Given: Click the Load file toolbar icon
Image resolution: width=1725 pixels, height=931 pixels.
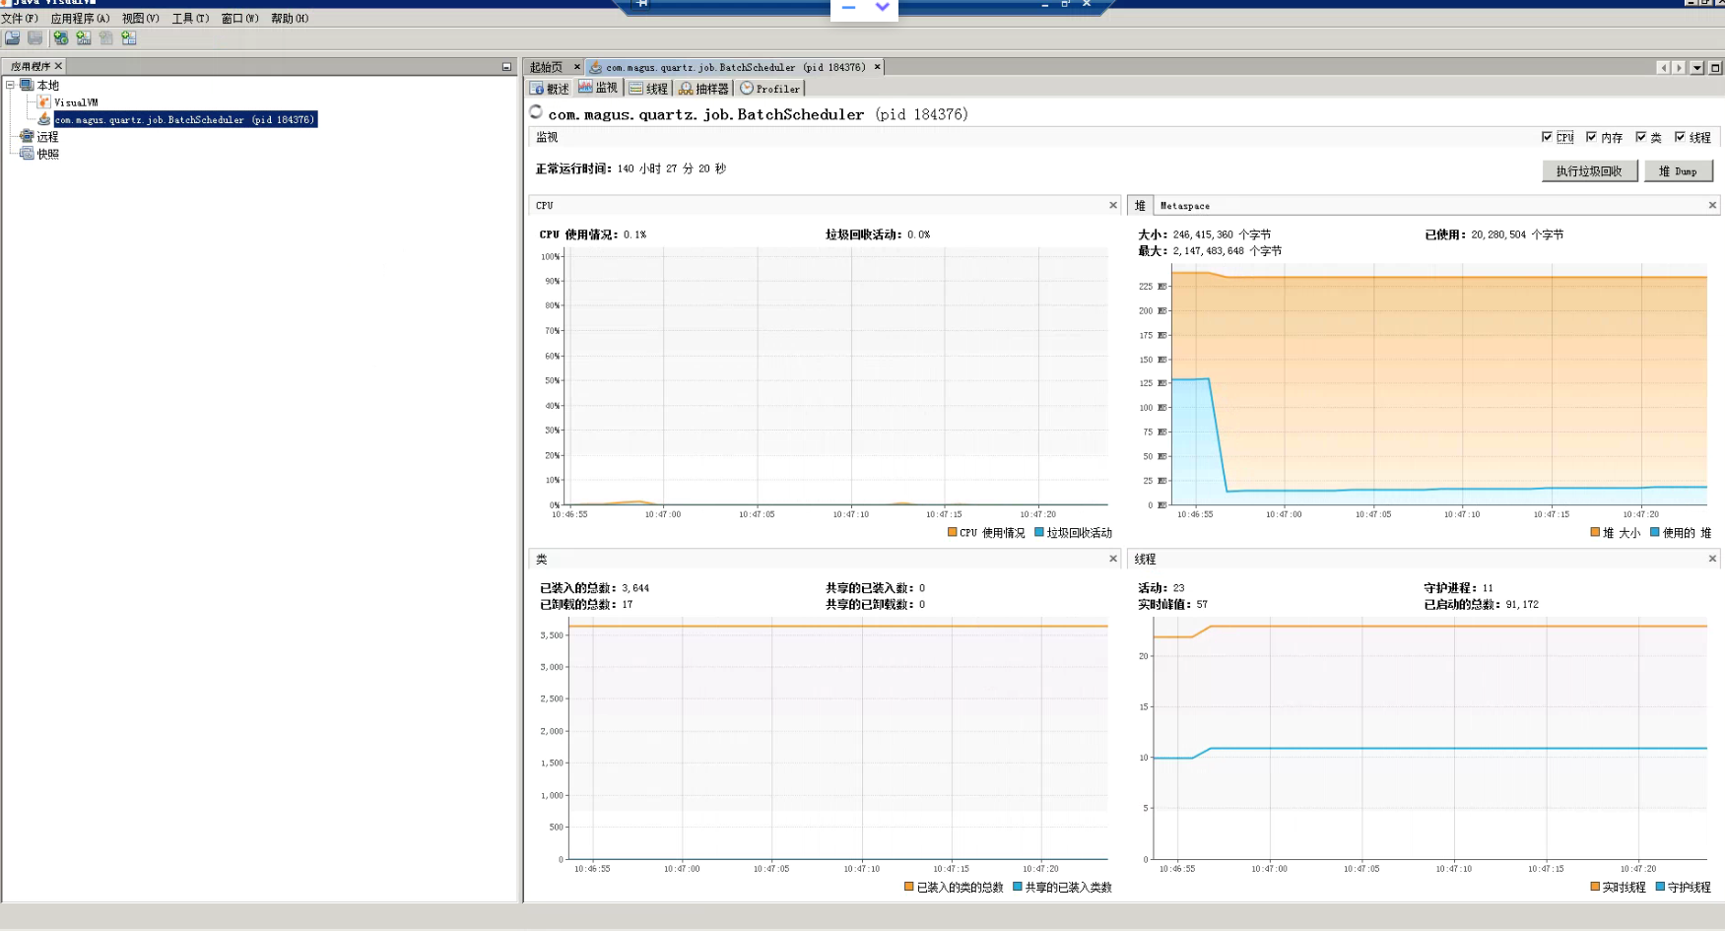Looking at the screenshot, I should pos(13,38).
